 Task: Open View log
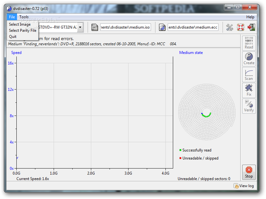tap(244, 186)
